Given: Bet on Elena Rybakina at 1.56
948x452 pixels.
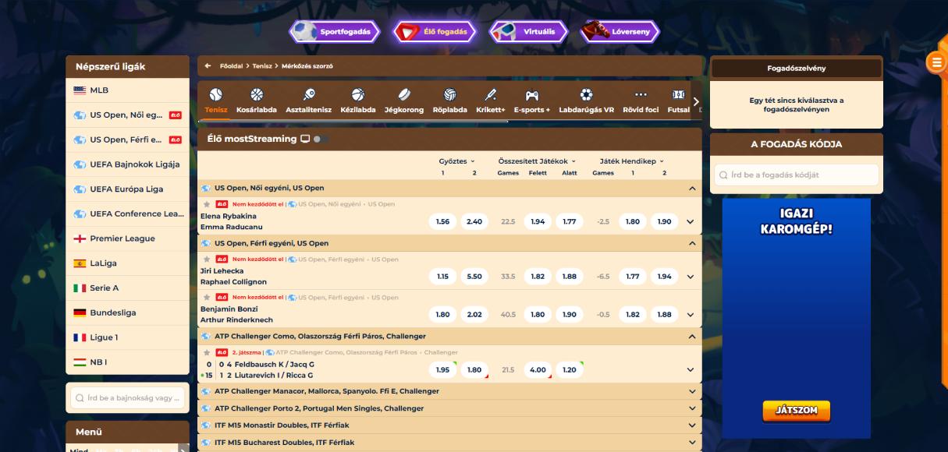Looking at the screenshot, I should [x=442, y=221].
